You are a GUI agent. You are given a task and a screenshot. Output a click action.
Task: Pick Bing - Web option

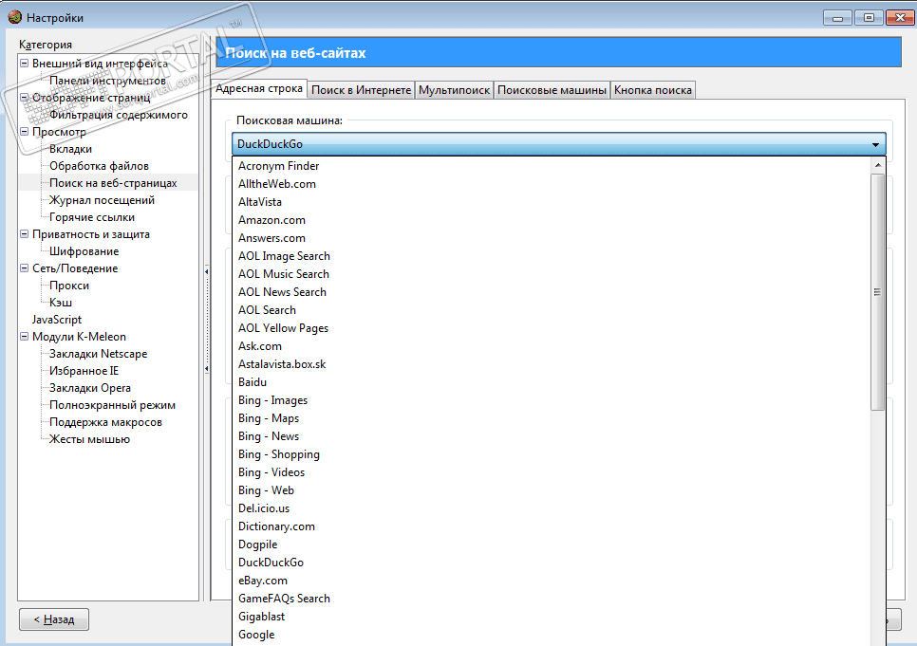point(552,490)
